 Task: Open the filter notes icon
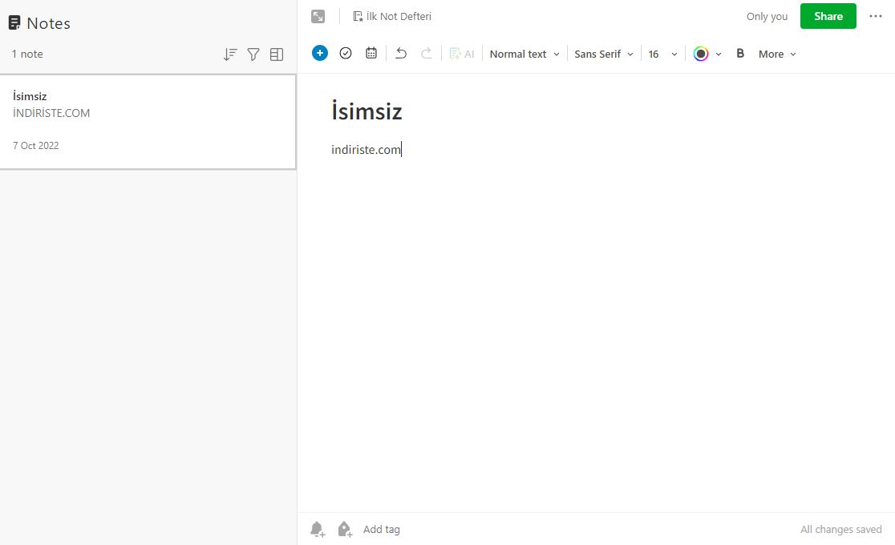click(253, 54)
